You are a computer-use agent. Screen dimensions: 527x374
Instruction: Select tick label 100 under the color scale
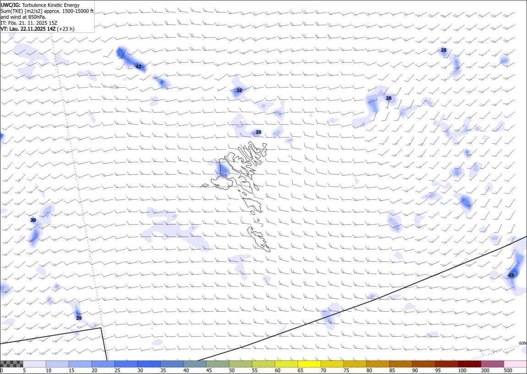click(462, 370)
